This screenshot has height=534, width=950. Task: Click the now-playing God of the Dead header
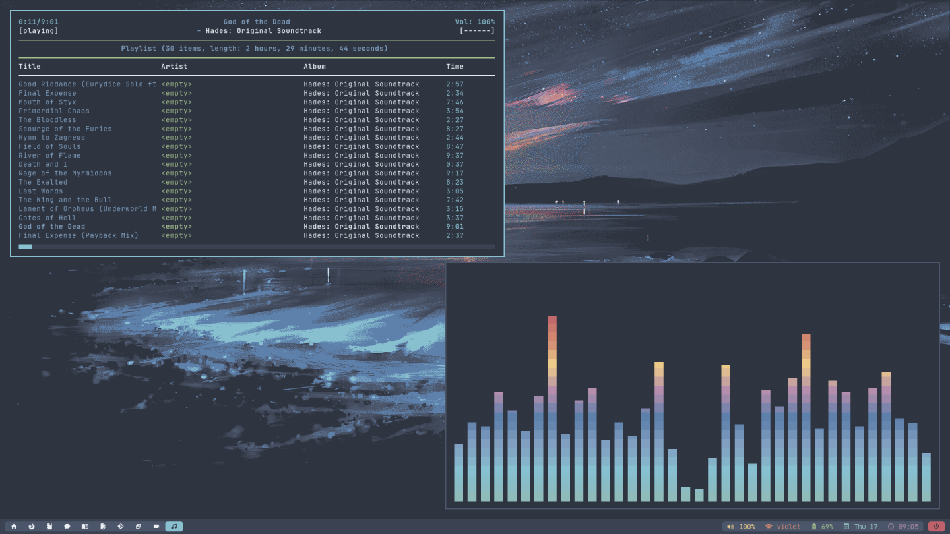(257, 22)
